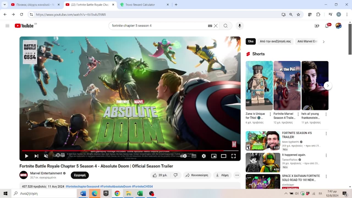Reload the page in Chrome
This screenshot has height=198, width=352.
coord(21,15)
